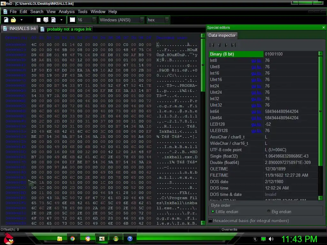Switch to the INKBALLS.lnk file tab
The width and height of the screenshot is (327, 245).
tap(19, 29)
